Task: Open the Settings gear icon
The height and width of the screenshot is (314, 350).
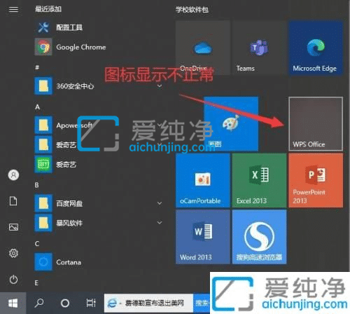Action: pos(13,253)
